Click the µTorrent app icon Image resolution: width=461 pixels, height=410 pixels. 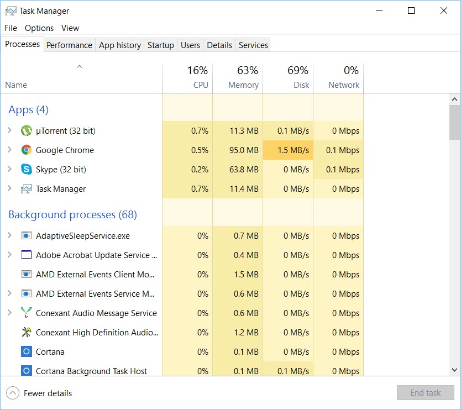26,130
